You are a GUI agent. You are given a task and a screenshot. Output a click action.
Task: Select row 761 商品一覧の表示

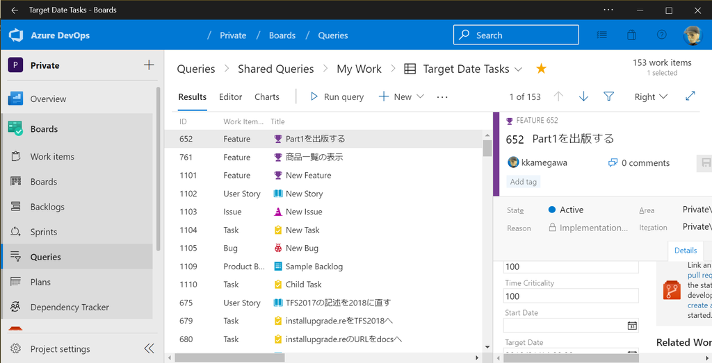pos(323,158)
